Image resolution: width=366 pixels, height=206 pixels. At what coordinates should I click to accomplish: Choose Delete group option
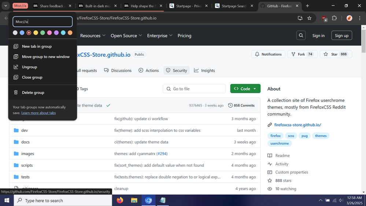[x=42, y=92]
